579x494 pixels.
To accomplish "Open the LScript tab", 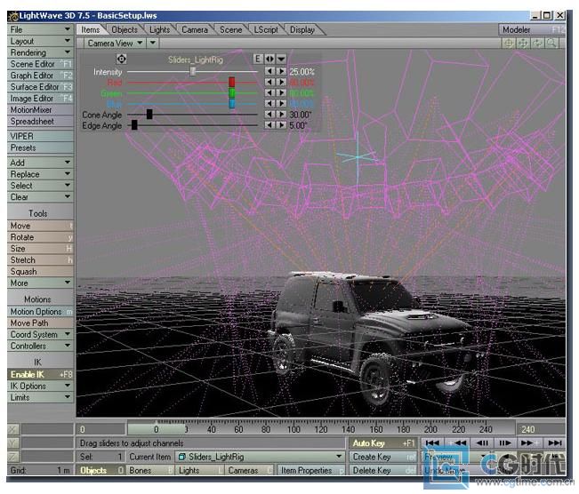I will click(265, 29).
